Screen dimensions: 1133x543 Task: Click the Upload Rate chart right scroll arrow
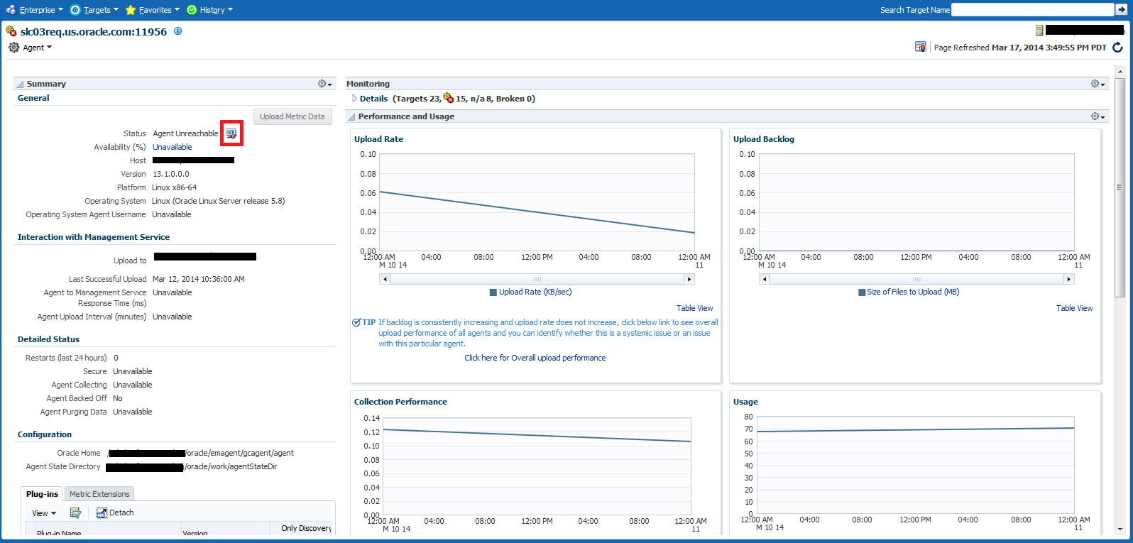coord(689,279)
